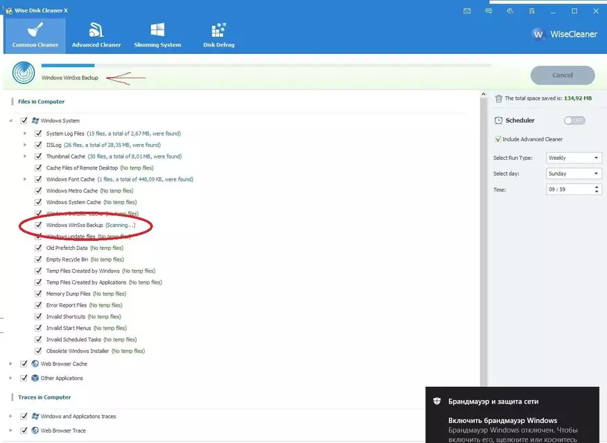Uncheck the Empty Recycle Bin checkbox

point(38,260)
